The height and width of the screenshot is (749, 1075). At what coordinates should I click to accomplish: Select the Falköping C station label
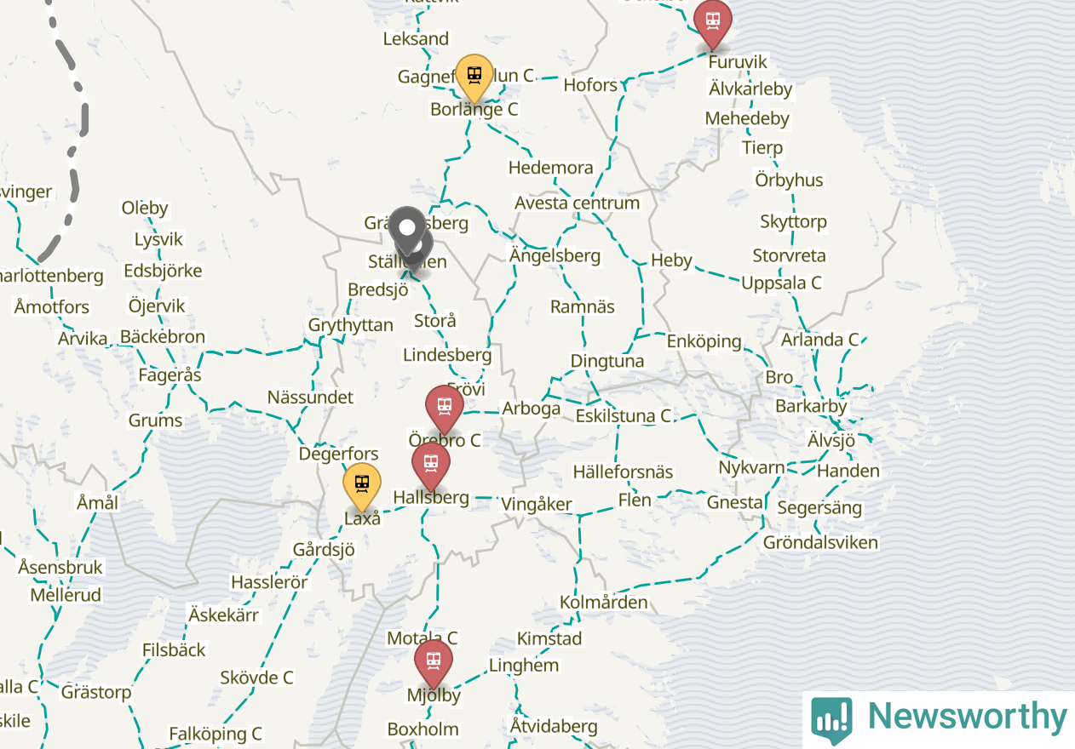215,734
